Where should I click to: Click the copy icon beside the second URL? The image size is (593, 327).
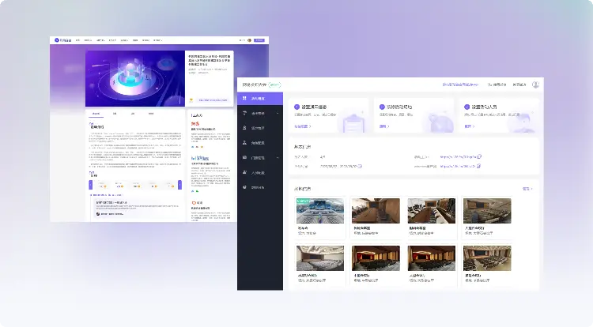479,166
